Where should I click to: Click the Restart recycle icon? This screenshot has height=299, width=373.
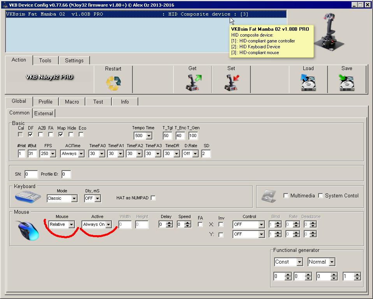click(113, 83)
